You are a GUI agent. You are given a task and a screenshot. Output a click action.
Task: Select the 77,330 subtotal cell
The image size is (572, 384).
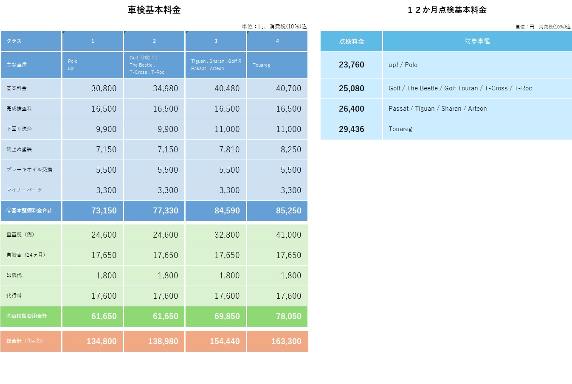(x=154, y=211)
